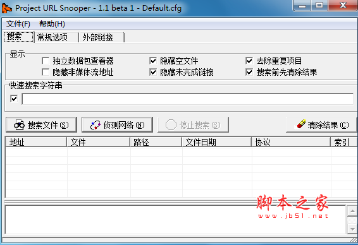358x245 pixels.
Task: Sort by the 地址 column header
Action: [x=36, y=142]
